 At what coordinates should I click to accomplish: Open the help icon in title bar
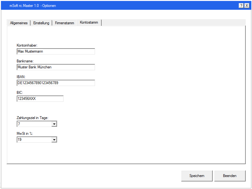241,5
